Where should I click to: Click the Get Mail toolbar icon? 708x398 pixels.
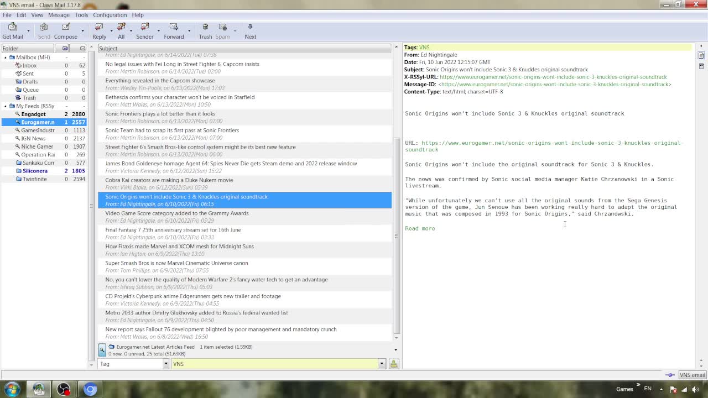[x=13, y=30]
